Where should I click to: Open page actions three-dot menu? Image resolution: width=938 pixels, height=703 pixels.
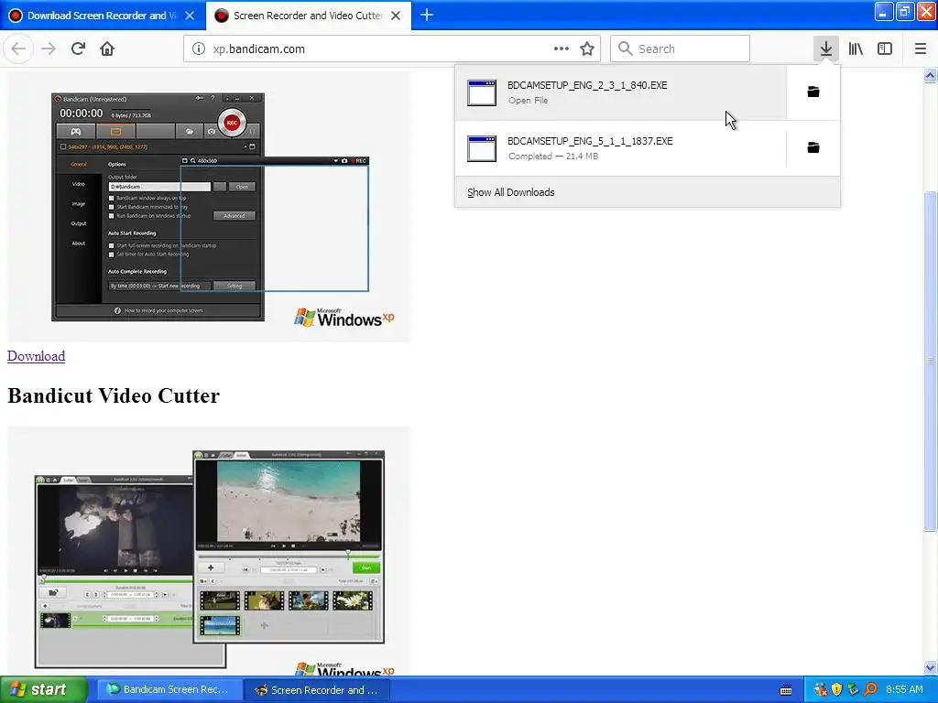562,49
